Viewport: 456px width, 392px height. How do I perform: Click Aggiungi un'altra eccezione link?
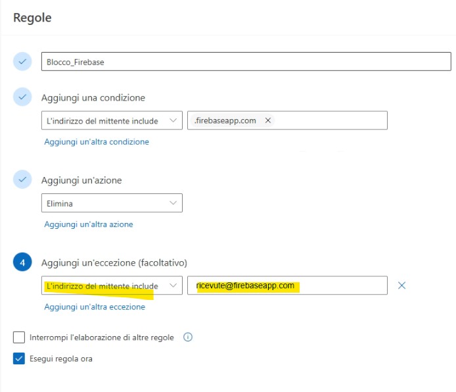[95, 306]
